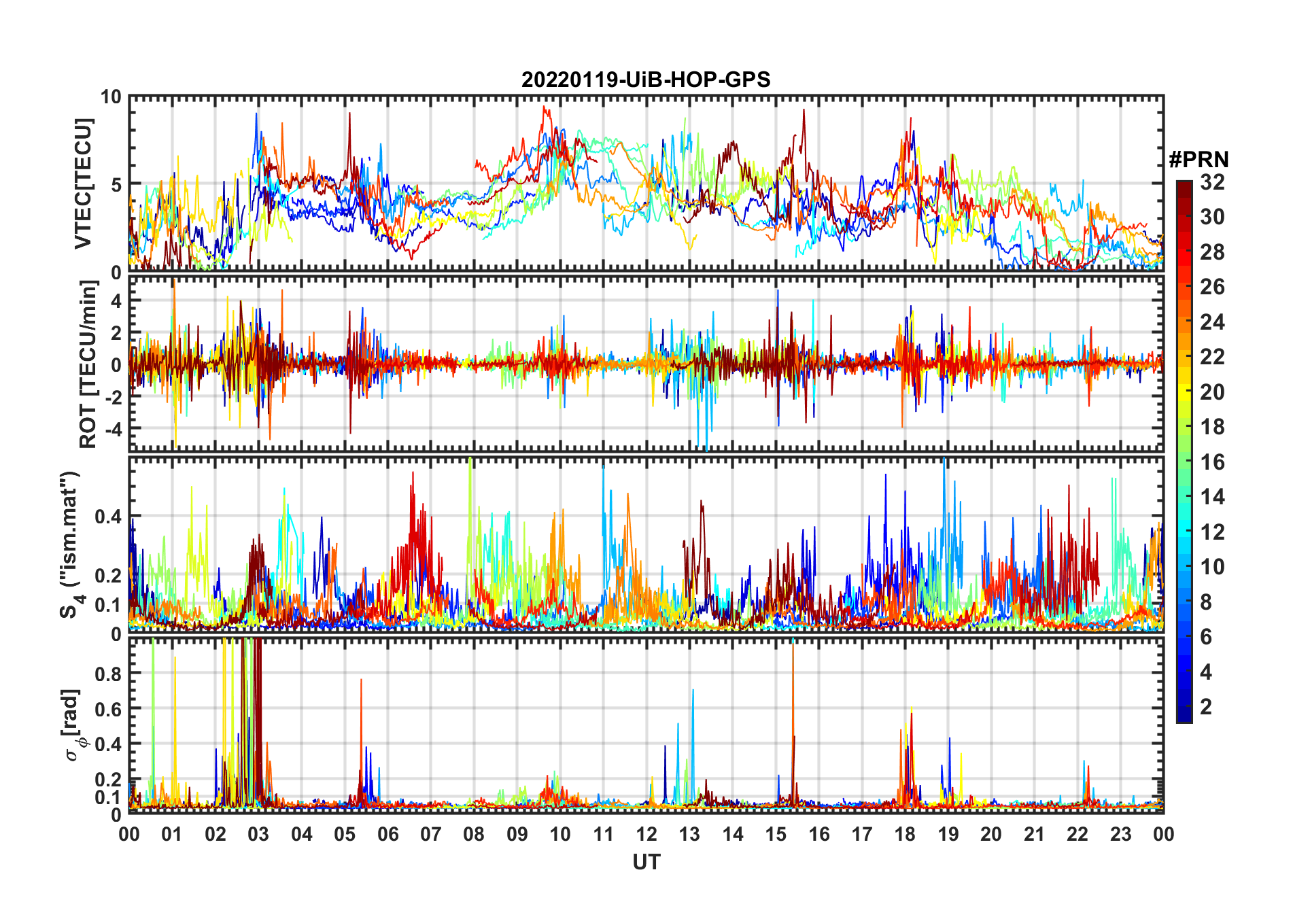Click colorbar tick label "26"
Image resolution: width=1293 pixels, height=904 pixels.
pyautogui.click(x=1212, y=287)
